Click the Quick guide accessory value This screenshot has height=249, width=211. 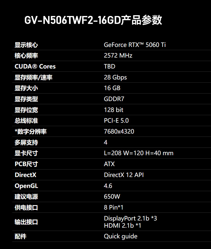tap(120, 236)
